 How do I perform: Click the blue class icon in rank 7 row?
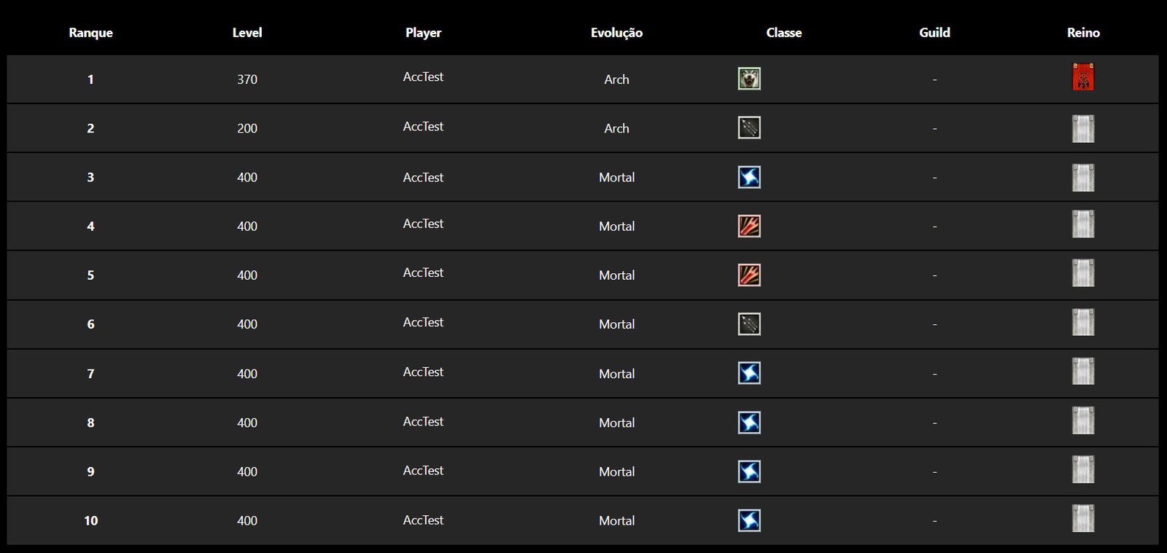tap(749, 373)
